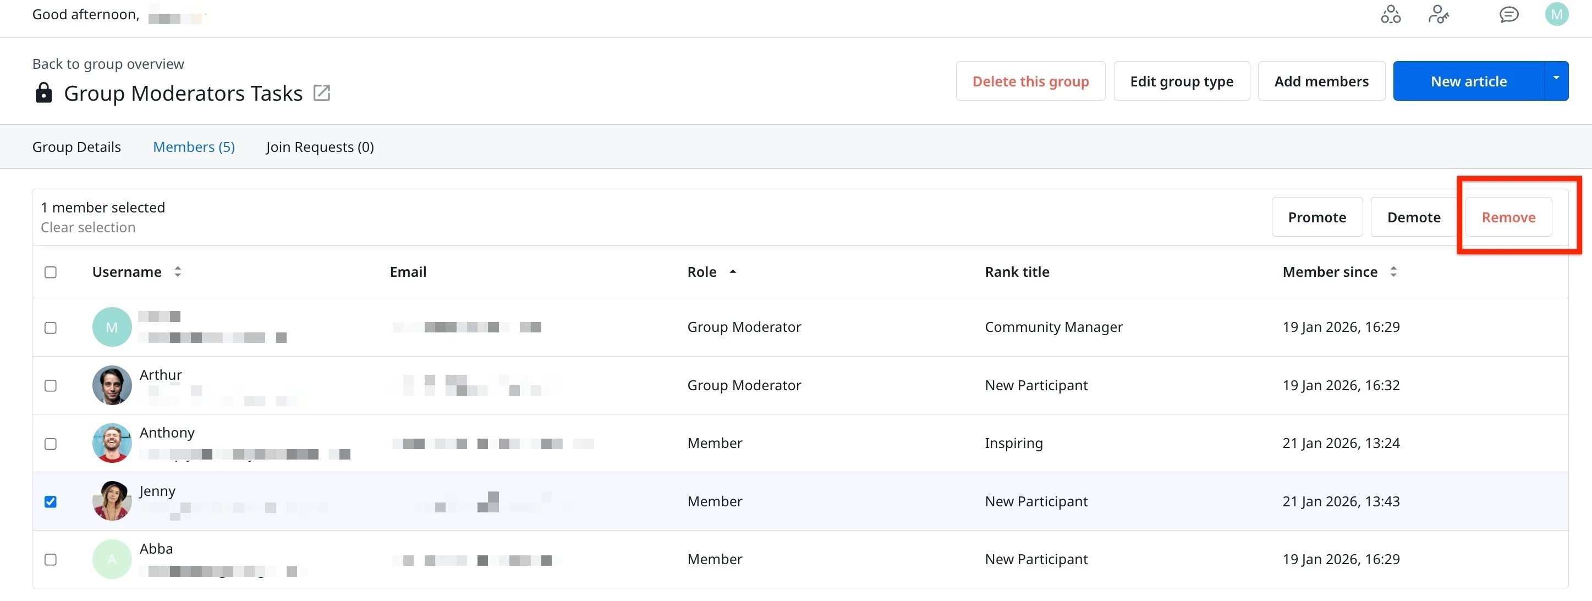Expand the New article dropdown arrow
This screenshot has width=1592, height=601.
[1556, 80]
